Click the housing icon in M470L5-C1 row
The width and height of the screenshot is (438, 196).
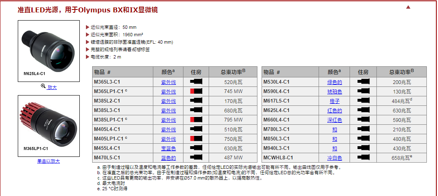[196, 158]
